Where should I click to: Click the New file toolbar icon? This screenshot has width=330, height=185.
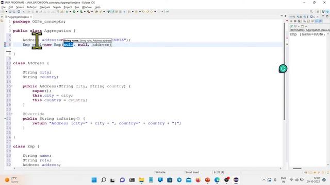pyautogui.click(x=3, y=12)
